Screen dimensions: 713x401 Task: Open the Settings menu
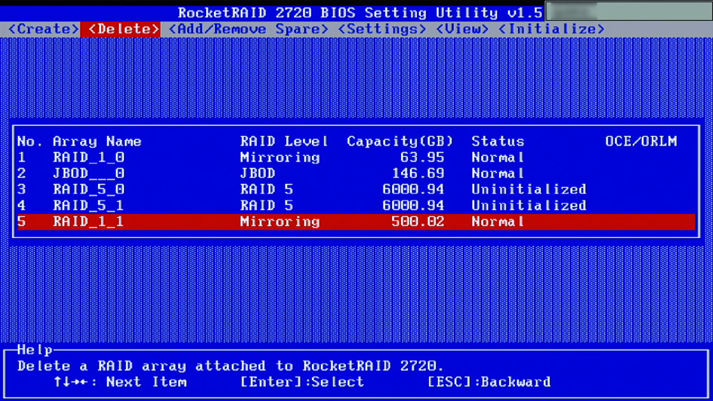click(x=382, y=29)
